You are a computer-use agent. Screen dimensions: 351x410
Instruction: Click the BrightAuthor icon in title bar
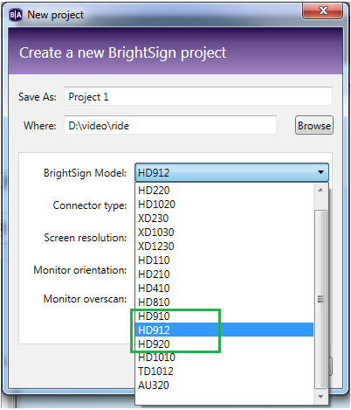pos(16,15)
